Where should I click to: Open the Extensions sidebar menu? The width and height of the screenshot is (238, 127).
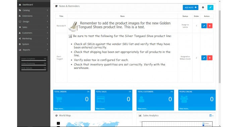pos(34,16)
